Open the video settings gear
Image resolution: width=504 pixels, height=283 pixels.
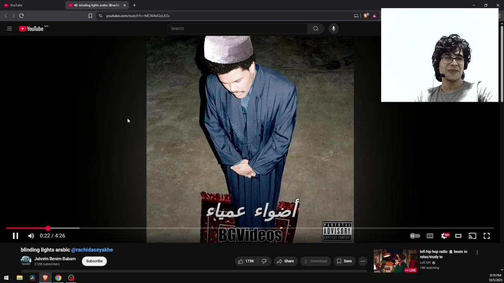pos(445,236)
